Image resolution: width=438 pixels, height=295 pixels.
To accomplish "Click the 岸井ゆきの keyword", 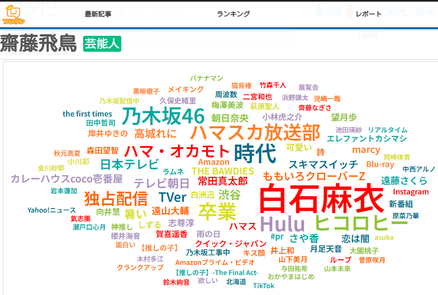I will point(108,133).
